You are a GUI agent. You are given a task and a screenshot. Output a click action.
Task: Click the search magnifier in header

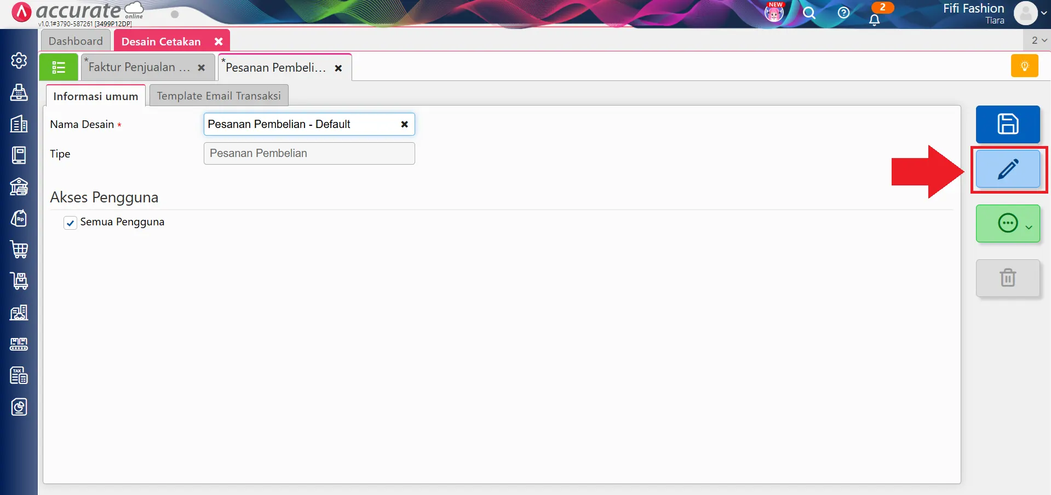tap(809, 13)
